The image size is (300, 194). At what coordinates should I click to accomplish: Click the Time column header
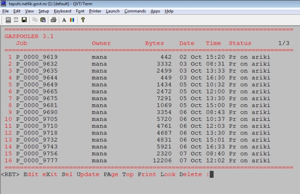(x=213, y=43)
